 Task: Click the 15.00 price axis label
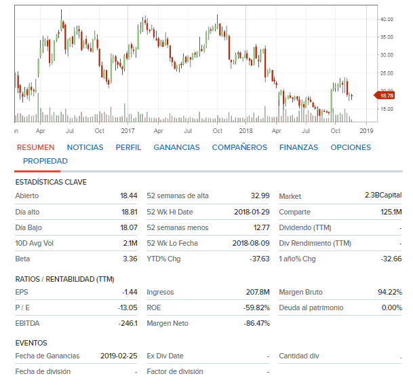tap(387, 109)
